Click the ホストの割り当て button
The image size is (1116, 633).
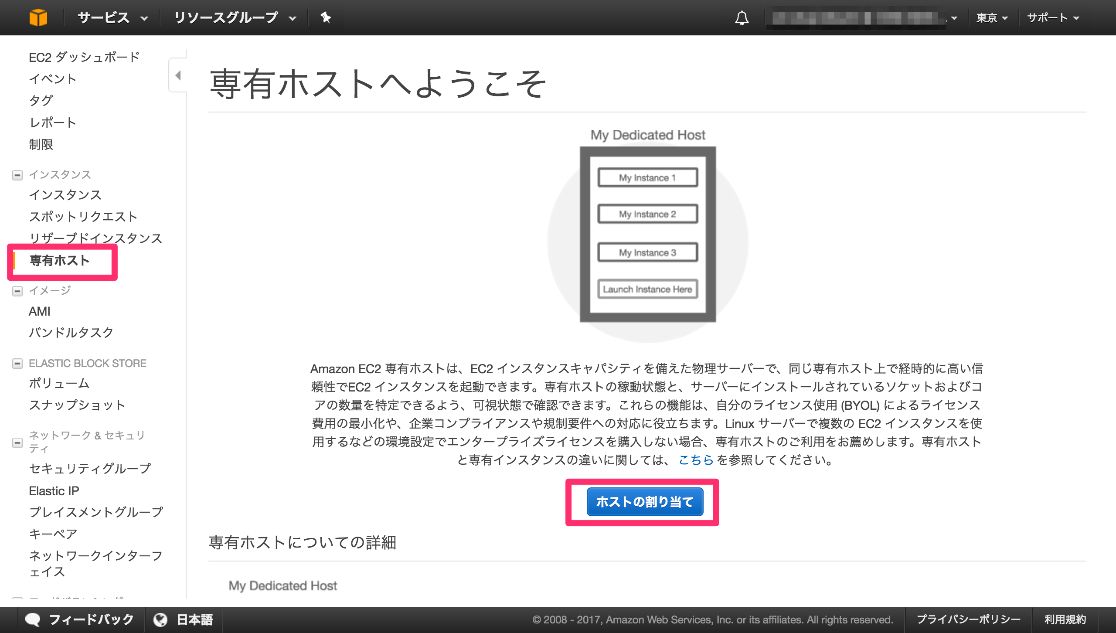coord(645,502)
